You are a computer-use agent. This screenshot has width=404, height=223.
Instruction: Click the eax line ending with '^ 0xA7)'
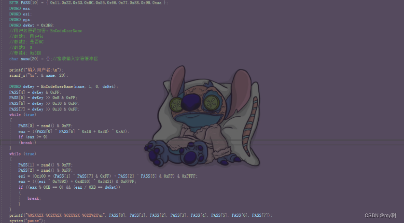[74, 131]
